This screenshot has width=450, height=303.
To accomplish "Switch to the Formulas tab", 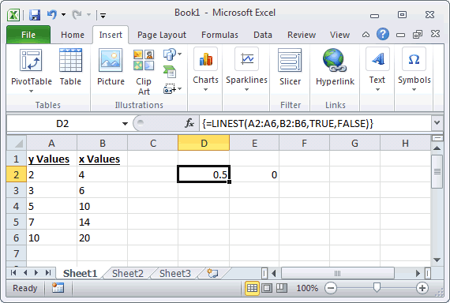I will [x=219, y=35].
